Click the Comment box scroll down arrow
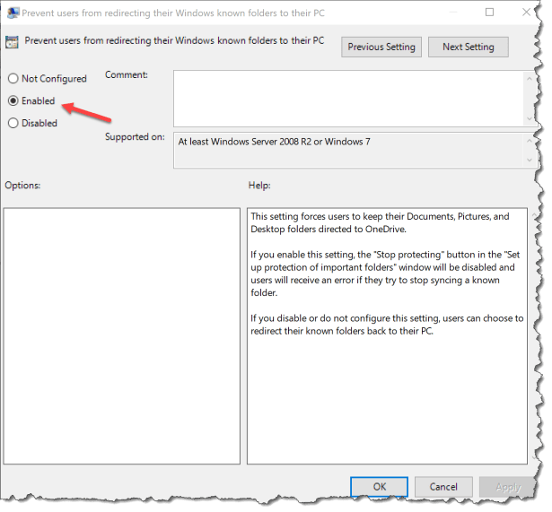 pos(527,118)
